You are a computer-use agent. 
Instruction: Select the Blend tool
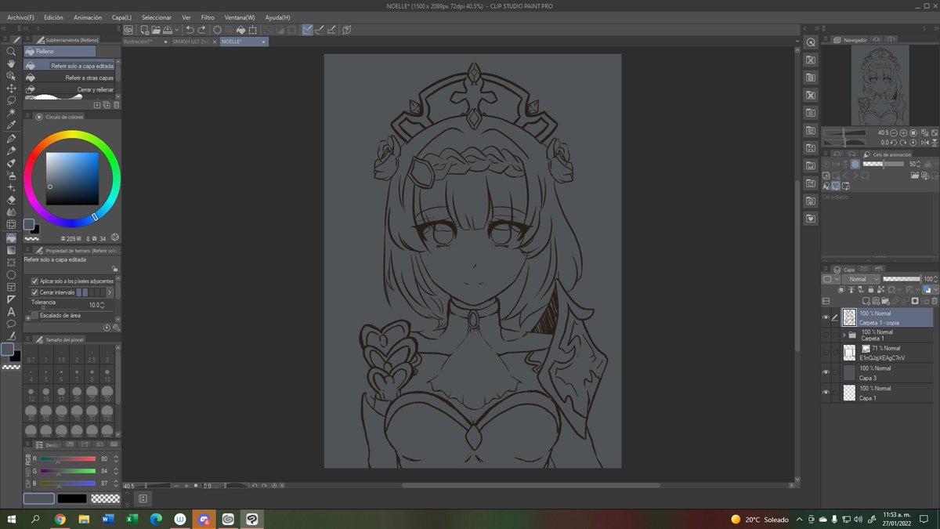pos(11,212)
